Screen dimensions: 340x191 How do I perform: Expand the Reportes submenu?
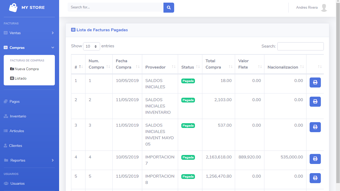click(29, 160)
